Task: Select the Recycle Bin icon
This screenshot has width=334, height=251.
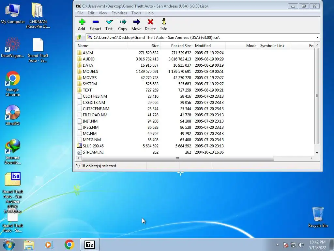Action: [x=318, y=217]
